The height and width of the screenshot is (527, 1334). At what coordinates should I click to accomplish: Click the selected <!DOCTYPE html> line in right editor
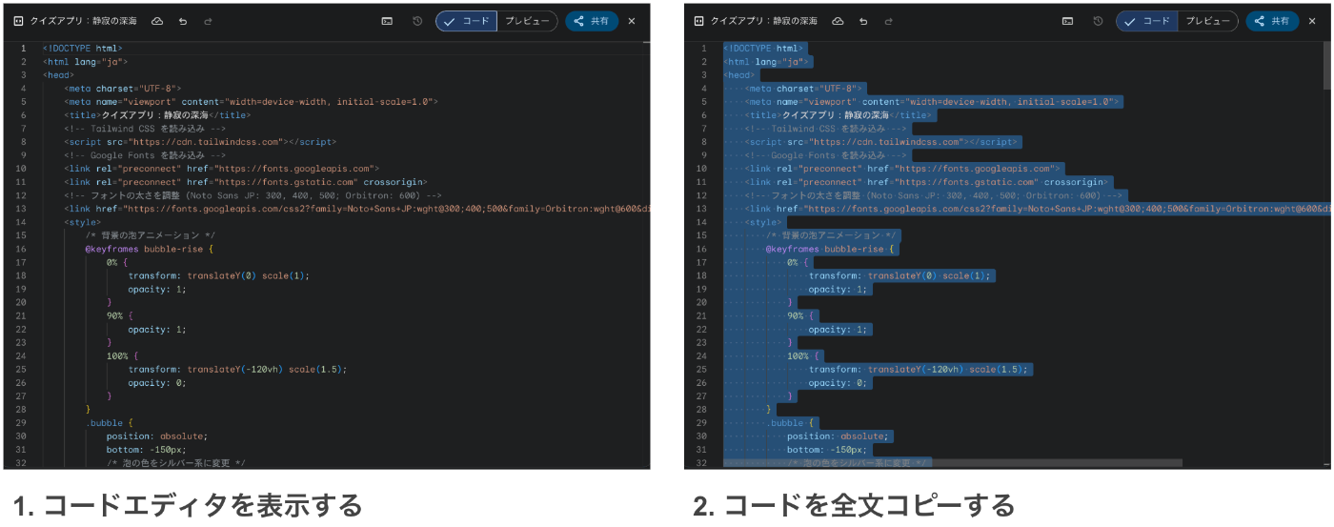763,48
